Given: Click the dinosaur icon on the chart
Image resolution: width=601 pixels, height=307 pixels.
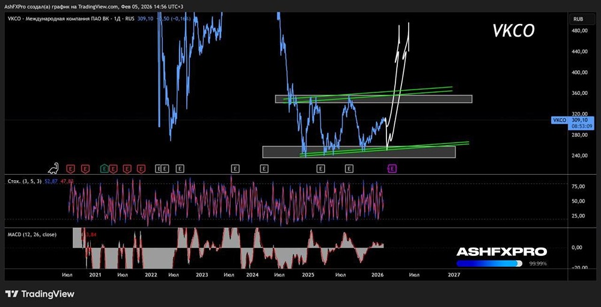Looking at the screenshot, I should pyautogui.click(x=53, y=168).
